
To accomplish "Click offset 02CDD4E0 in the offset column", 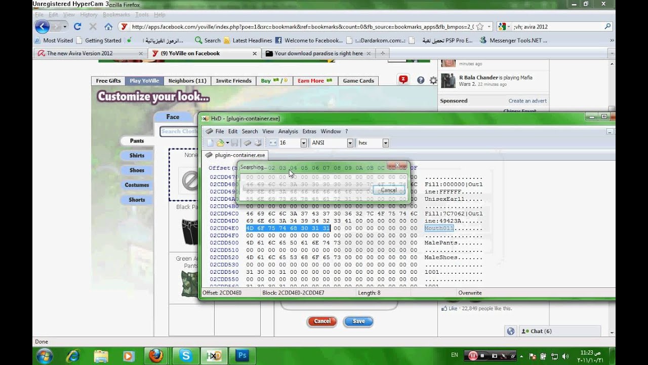I will click(x=224, y=228).
